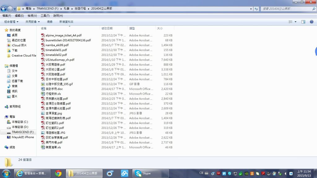
Task: Open the 組合管理 dropdown
Action: click(11, 22)
